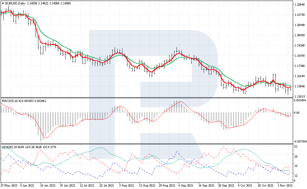Click the 0.003494 MACD scale value
Viewport: 307px width, 189px height.
pyautogui.click(x=300, y=101)
